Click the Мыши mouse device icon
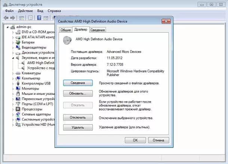 coord(18,94)
